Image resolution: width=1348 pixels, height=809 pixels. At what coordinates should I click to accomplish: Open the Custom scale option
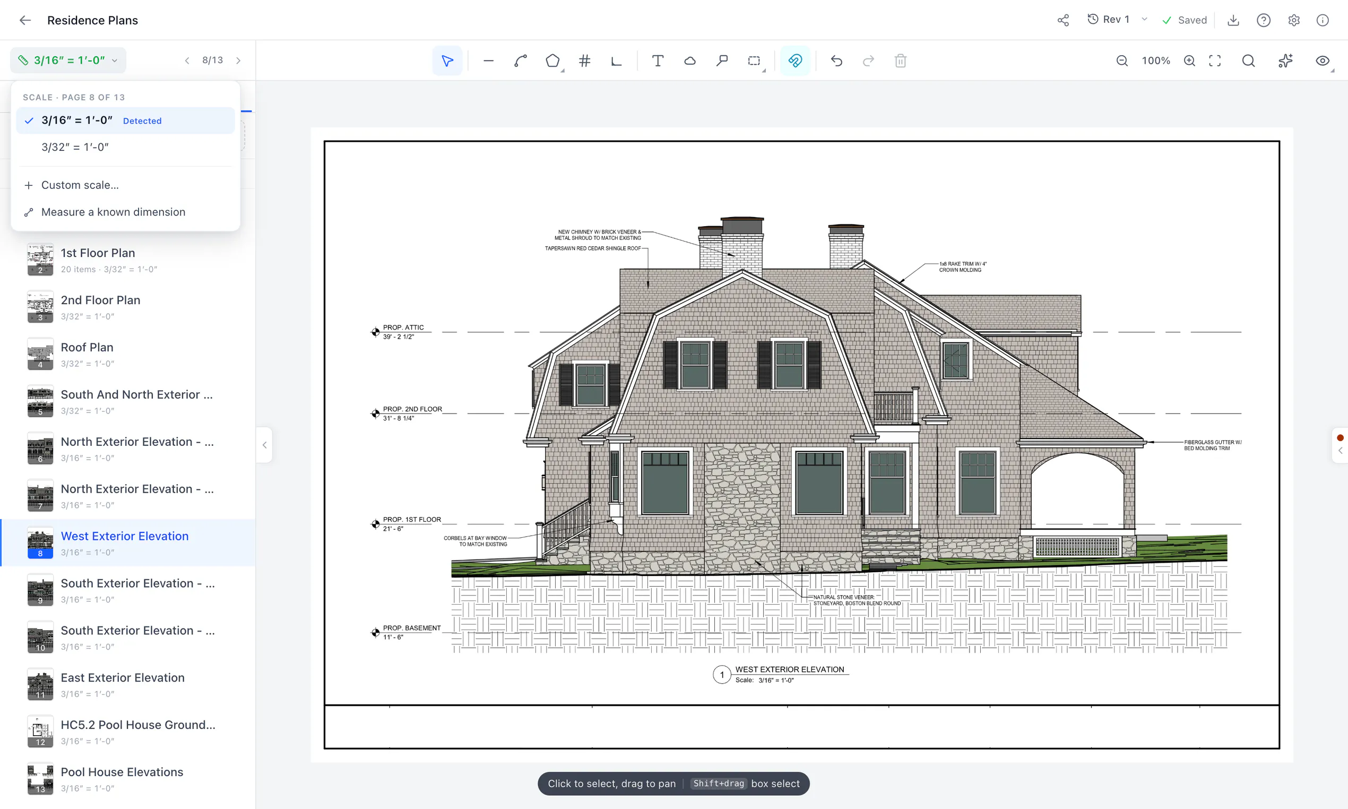click(x=125, y=185)
